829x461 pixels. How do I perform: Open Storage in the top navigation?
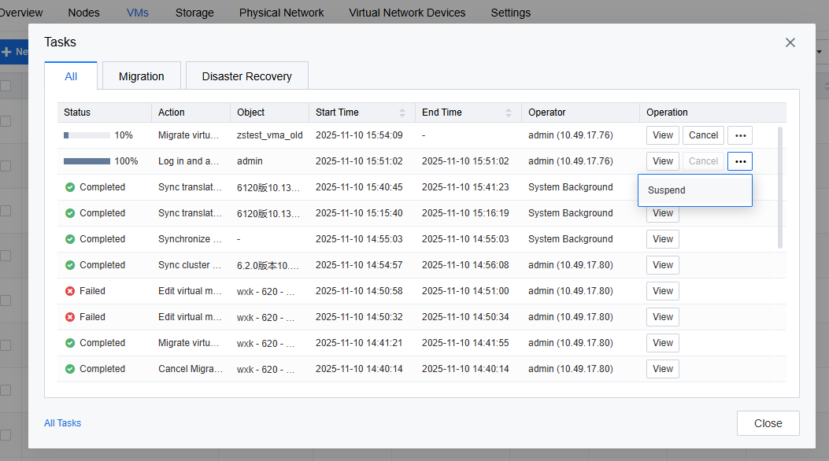[194, 13]
